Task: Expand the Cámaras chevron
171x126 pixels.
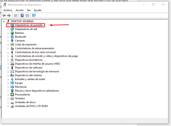Action: click(x=8, y=41)
